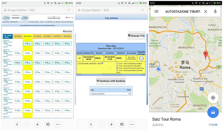Open new tab plus icon on Trip Solution screen
The image size is (223, 131).
point(111,124)
